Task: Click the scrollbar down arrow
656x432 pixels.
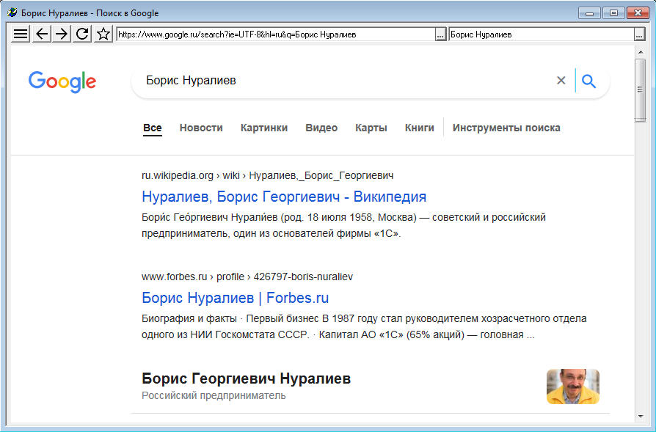Action: click(640, 417)
